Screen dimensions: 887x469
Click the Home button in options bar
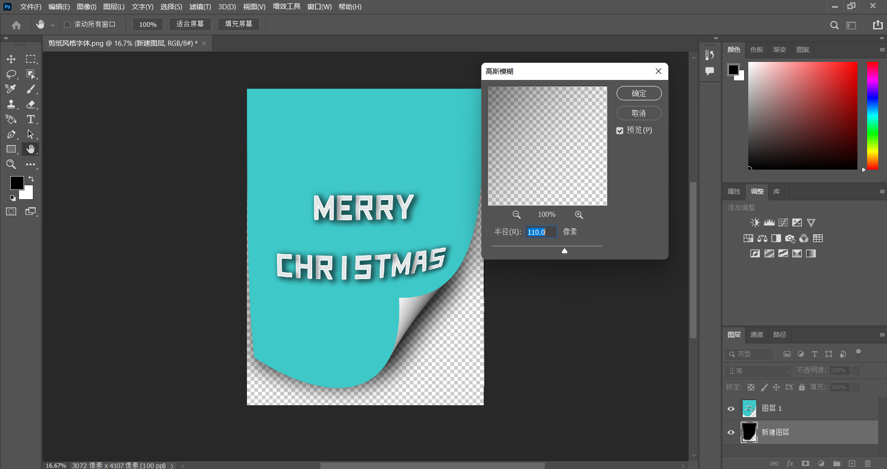(17, 25)
